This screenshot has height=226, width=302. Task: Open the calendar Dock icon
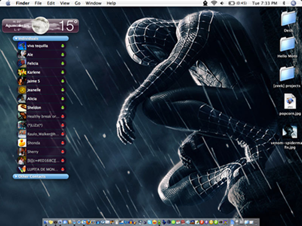point(178,222)
